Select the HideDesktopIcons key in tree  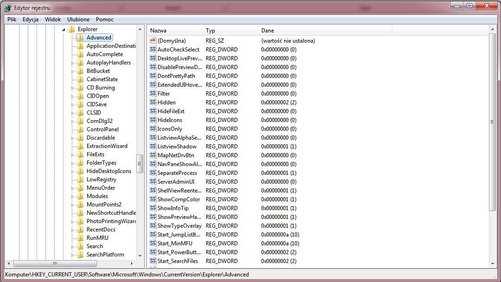pos(108,171)
